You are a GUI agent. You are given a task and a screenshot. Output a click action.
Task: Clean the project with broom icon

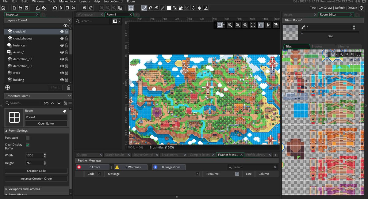73,8
